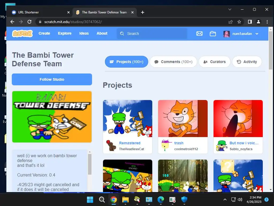Click the num1anafan profile avatar
This screenshot has width=274, height=206.
(226, 34)
